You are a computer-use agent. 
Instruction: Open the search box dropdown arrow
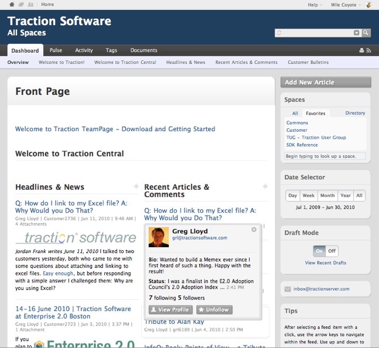357,33
